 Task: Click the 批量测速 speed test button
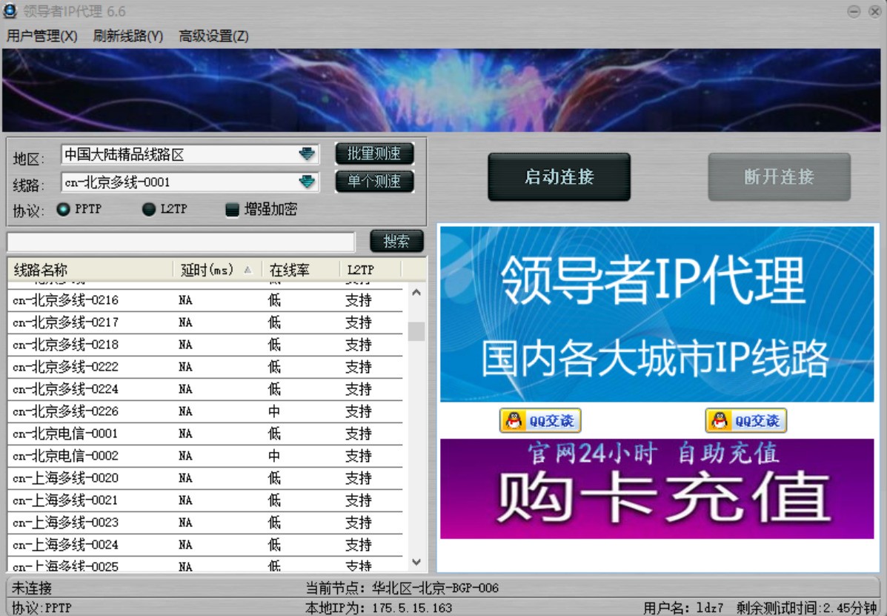(374, 153)
